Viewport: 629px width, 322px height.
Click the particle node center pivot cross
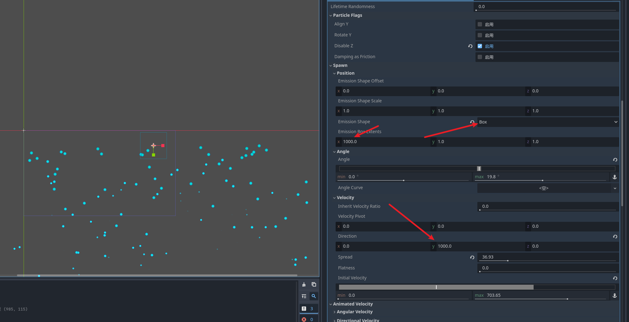[153, 146]
